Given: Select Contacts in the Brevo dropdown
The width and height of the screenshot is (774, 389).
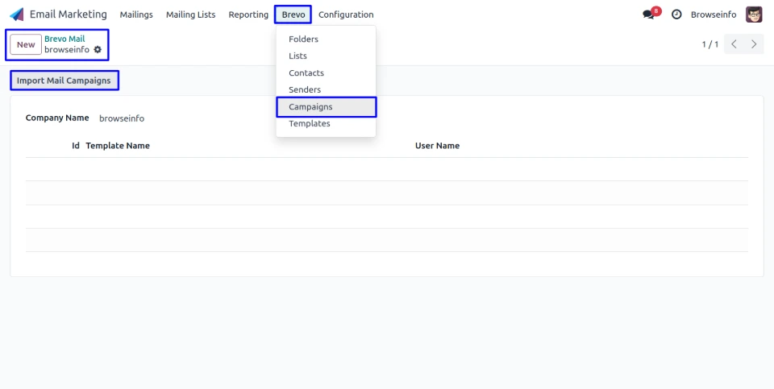Looking at the screenshot, I should pyautogui.click(x=306, y=73).
